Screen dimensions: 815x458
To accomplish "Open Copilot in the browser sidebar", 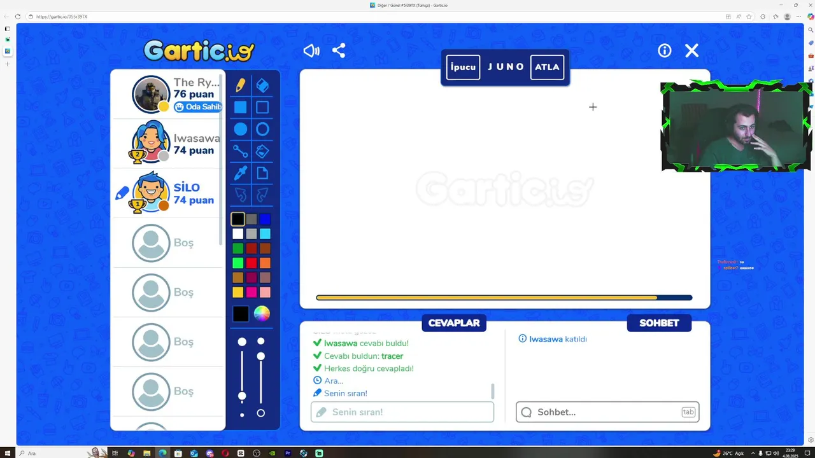I will (x=811, y=17).
